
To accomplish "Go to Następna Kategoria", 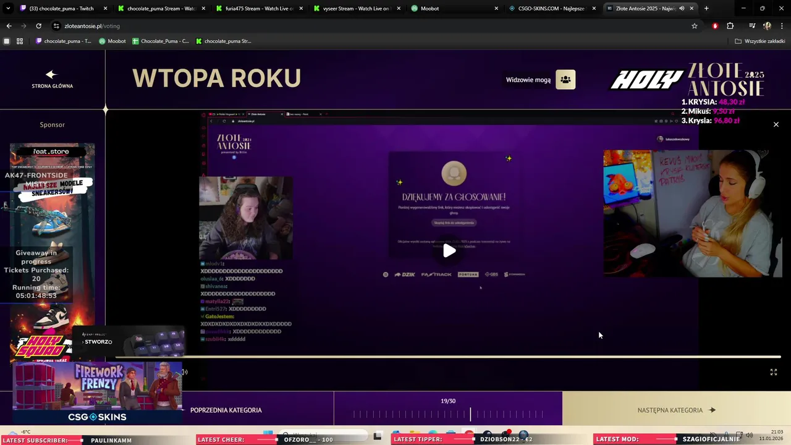I will pos(676,410).
